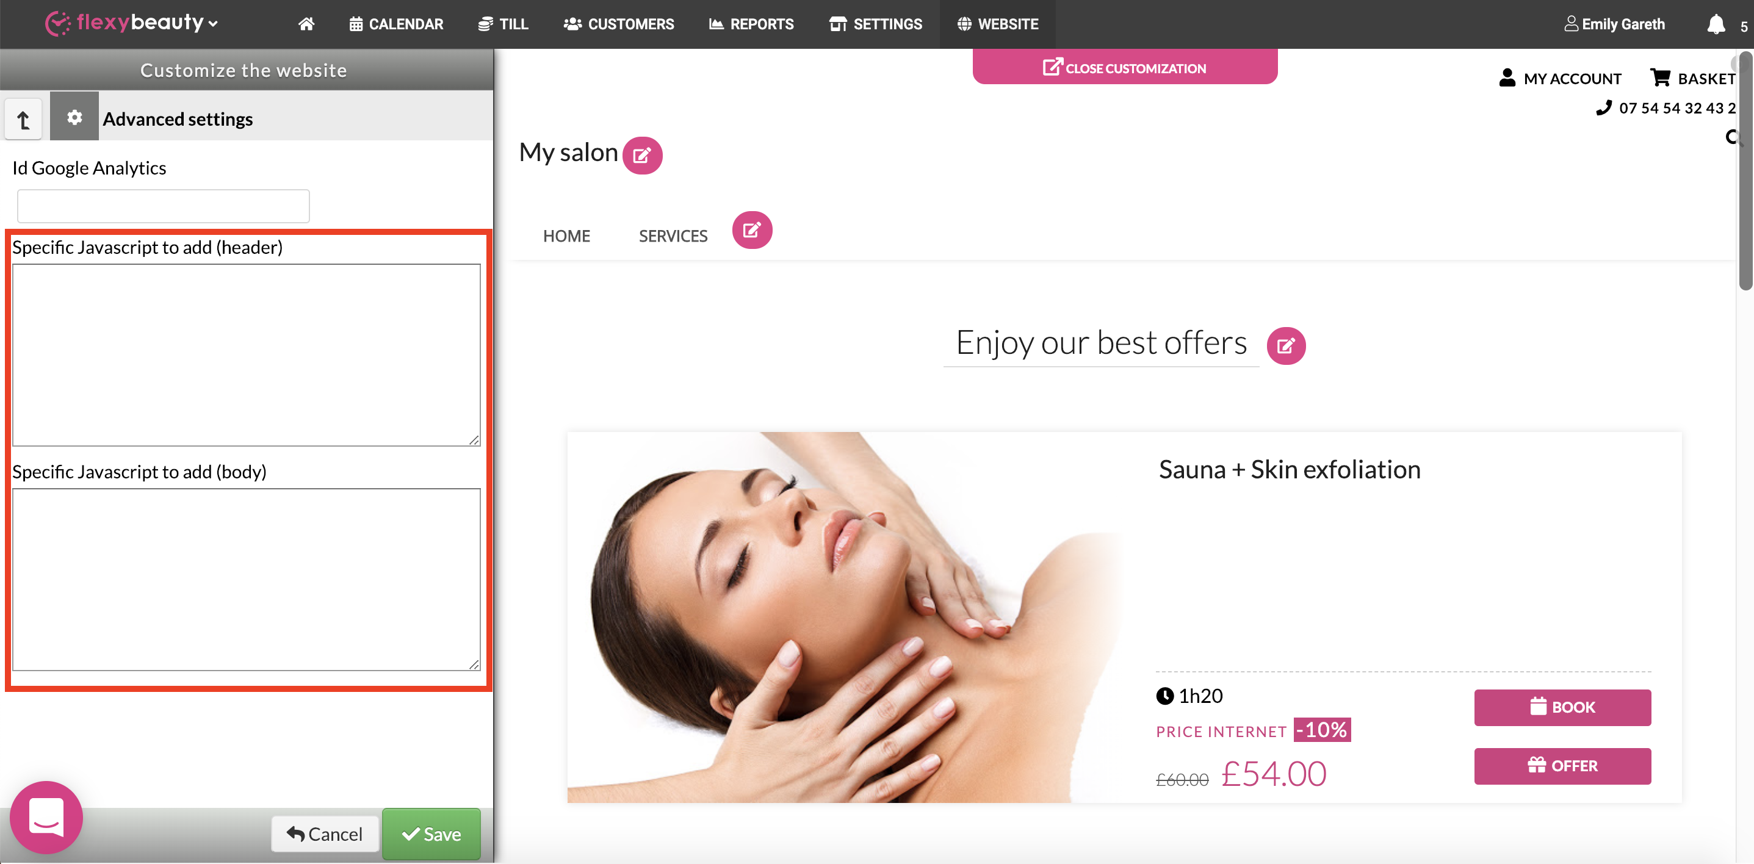This screenshot has width=1754, height=864.
Task: Click the edit icon beside the SERVICES menu
Action: tap(752, 230)
